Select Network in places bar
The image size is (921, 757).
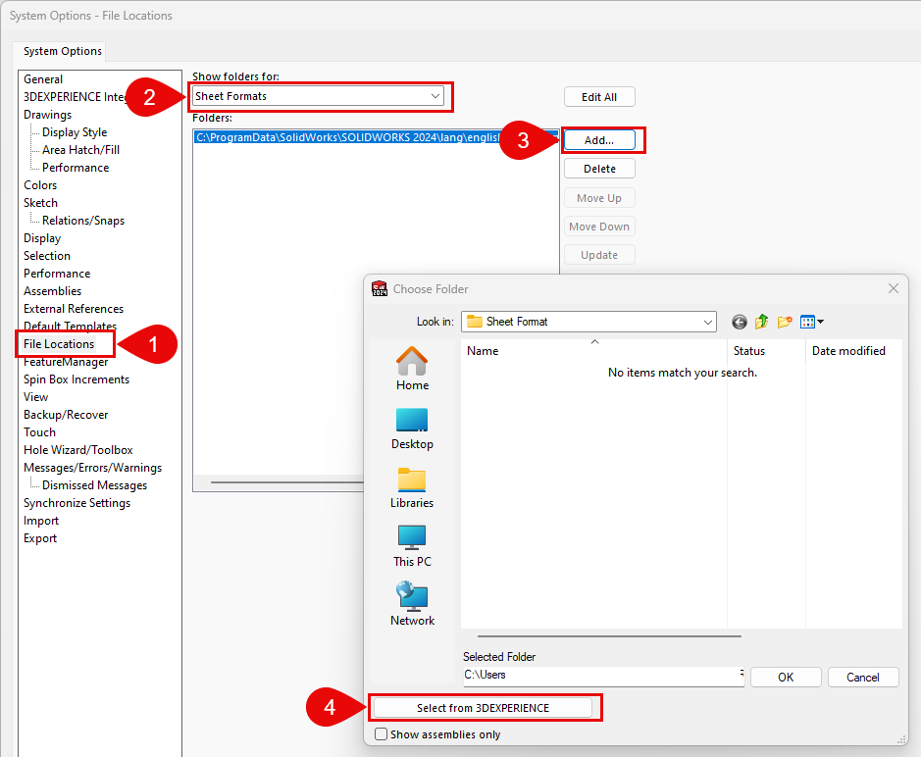tap(412, 604)
